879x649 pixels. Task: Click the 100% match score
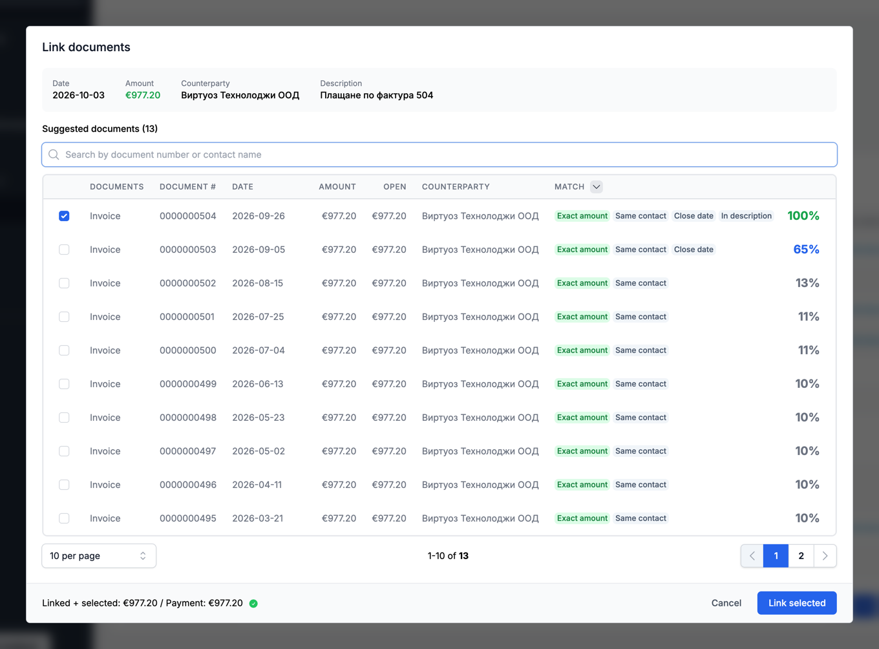click(803, 216)
